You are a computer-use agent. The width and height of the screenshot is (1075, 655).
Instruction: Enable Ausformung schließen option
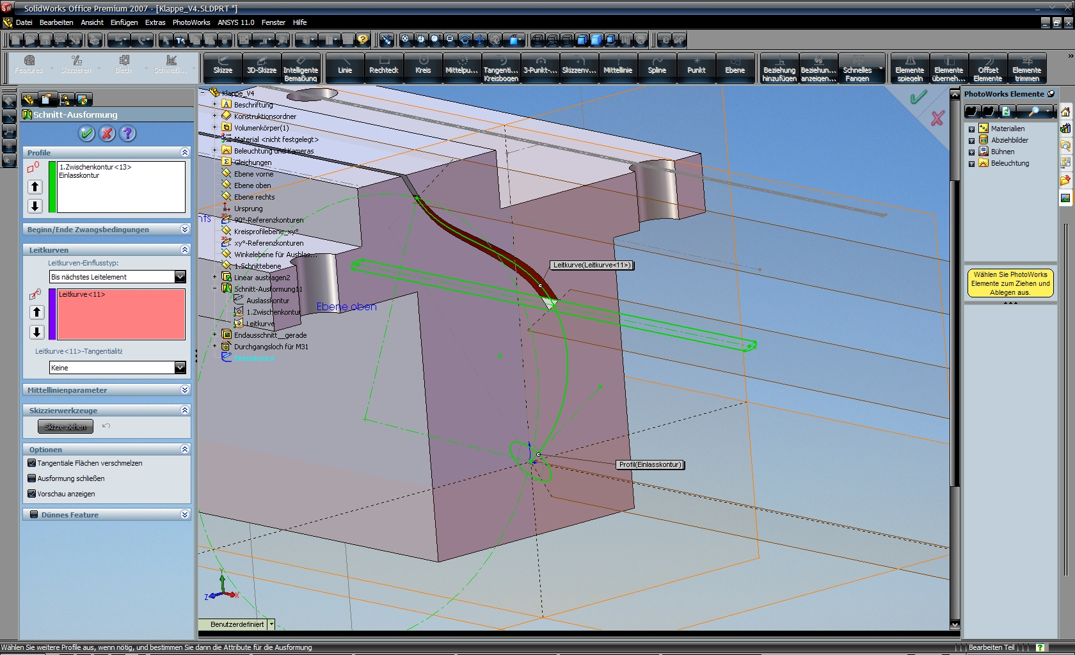[32, 478]
